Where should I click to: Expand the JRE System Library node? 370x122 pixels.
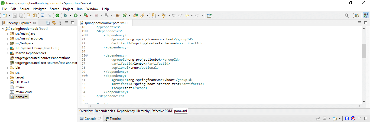(7, 48)
